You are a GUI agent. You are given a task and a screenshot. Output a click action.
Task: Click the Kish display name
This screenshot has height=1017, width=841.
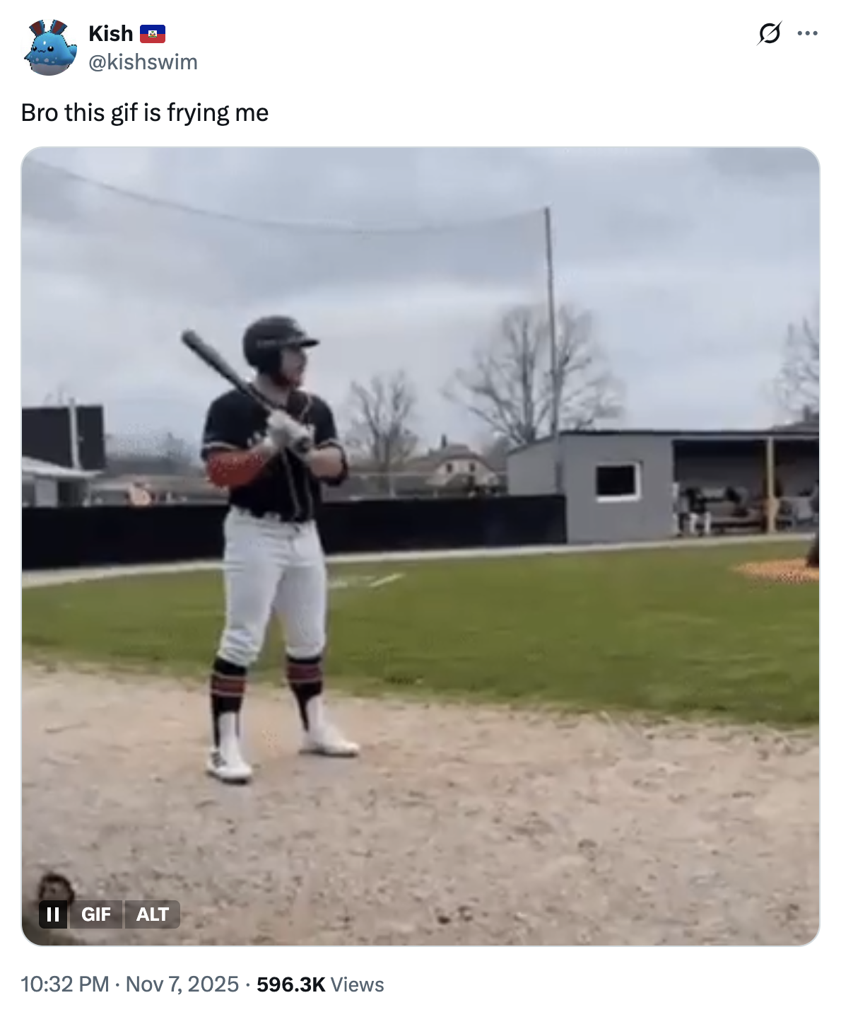coord(111,33)
